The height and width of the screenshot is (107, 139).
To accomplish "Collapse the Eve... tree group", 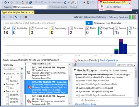I will pyautogui.click(x=4, y=91).
